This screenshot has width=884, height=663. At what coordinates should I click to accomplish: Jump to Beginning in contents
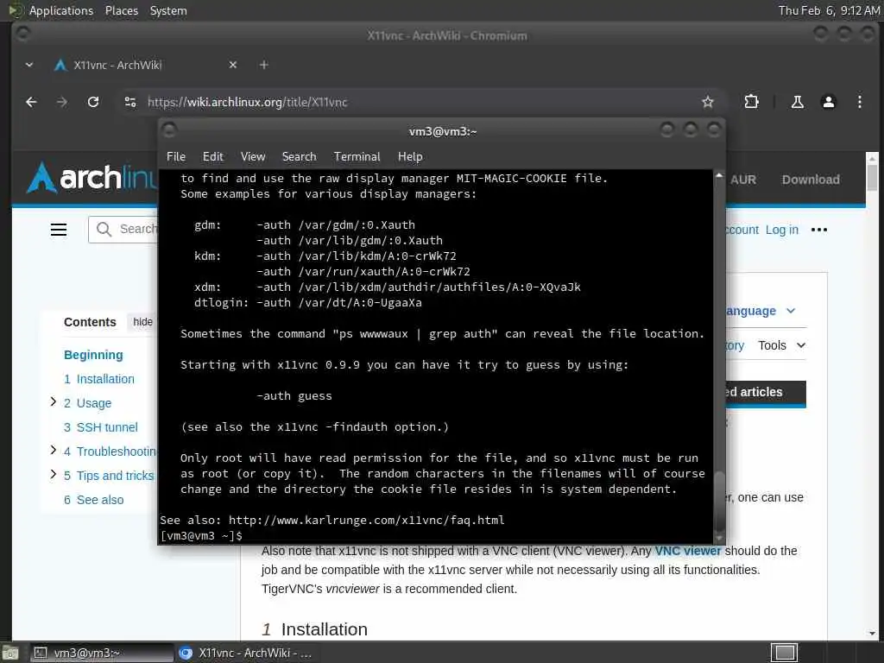pos(93,355)
